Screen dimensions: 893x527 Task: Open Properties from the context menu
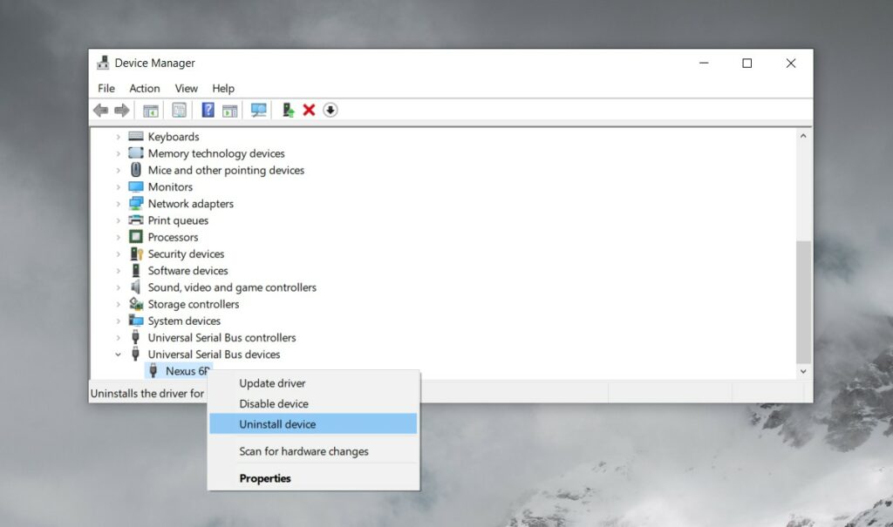(265, 478)
